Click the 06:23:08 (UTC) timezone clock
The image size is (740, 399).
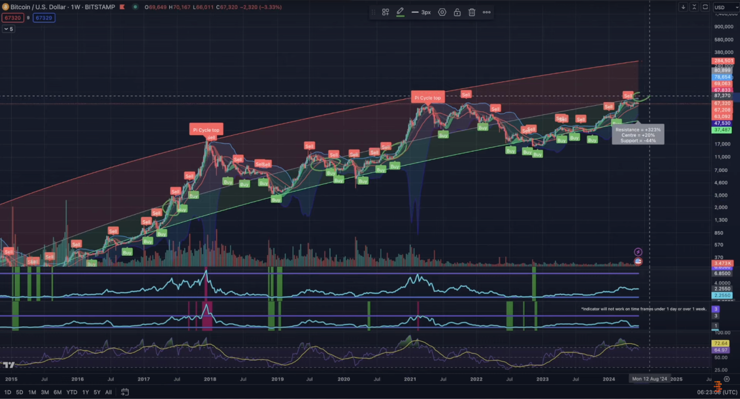coord(717,392)
